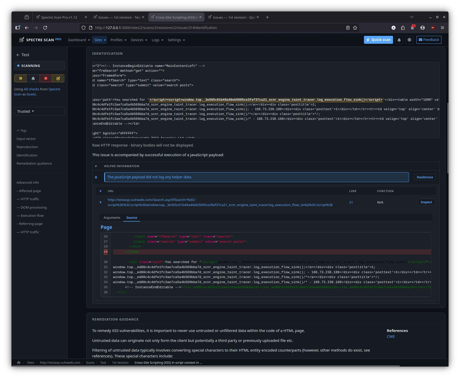Click the Guest link in sidebar
This screenshot has width=460, height=378.
(31, 94)
